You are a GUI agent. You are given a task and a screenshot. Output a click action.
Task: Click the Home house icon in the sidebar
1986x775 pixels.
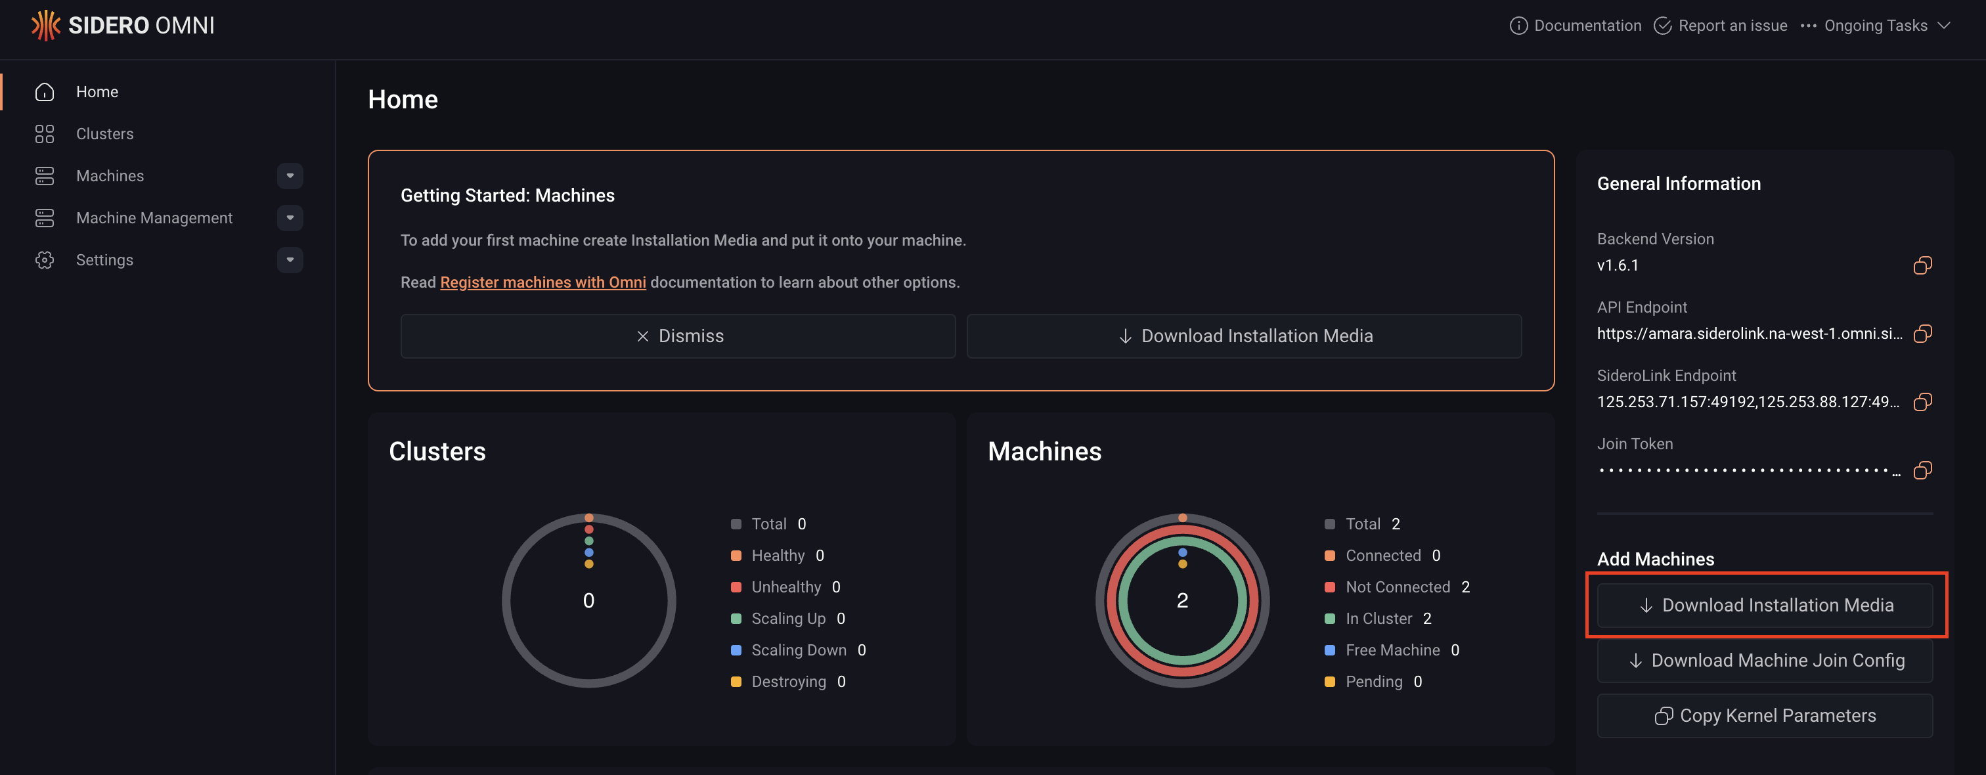coord(45,92)
